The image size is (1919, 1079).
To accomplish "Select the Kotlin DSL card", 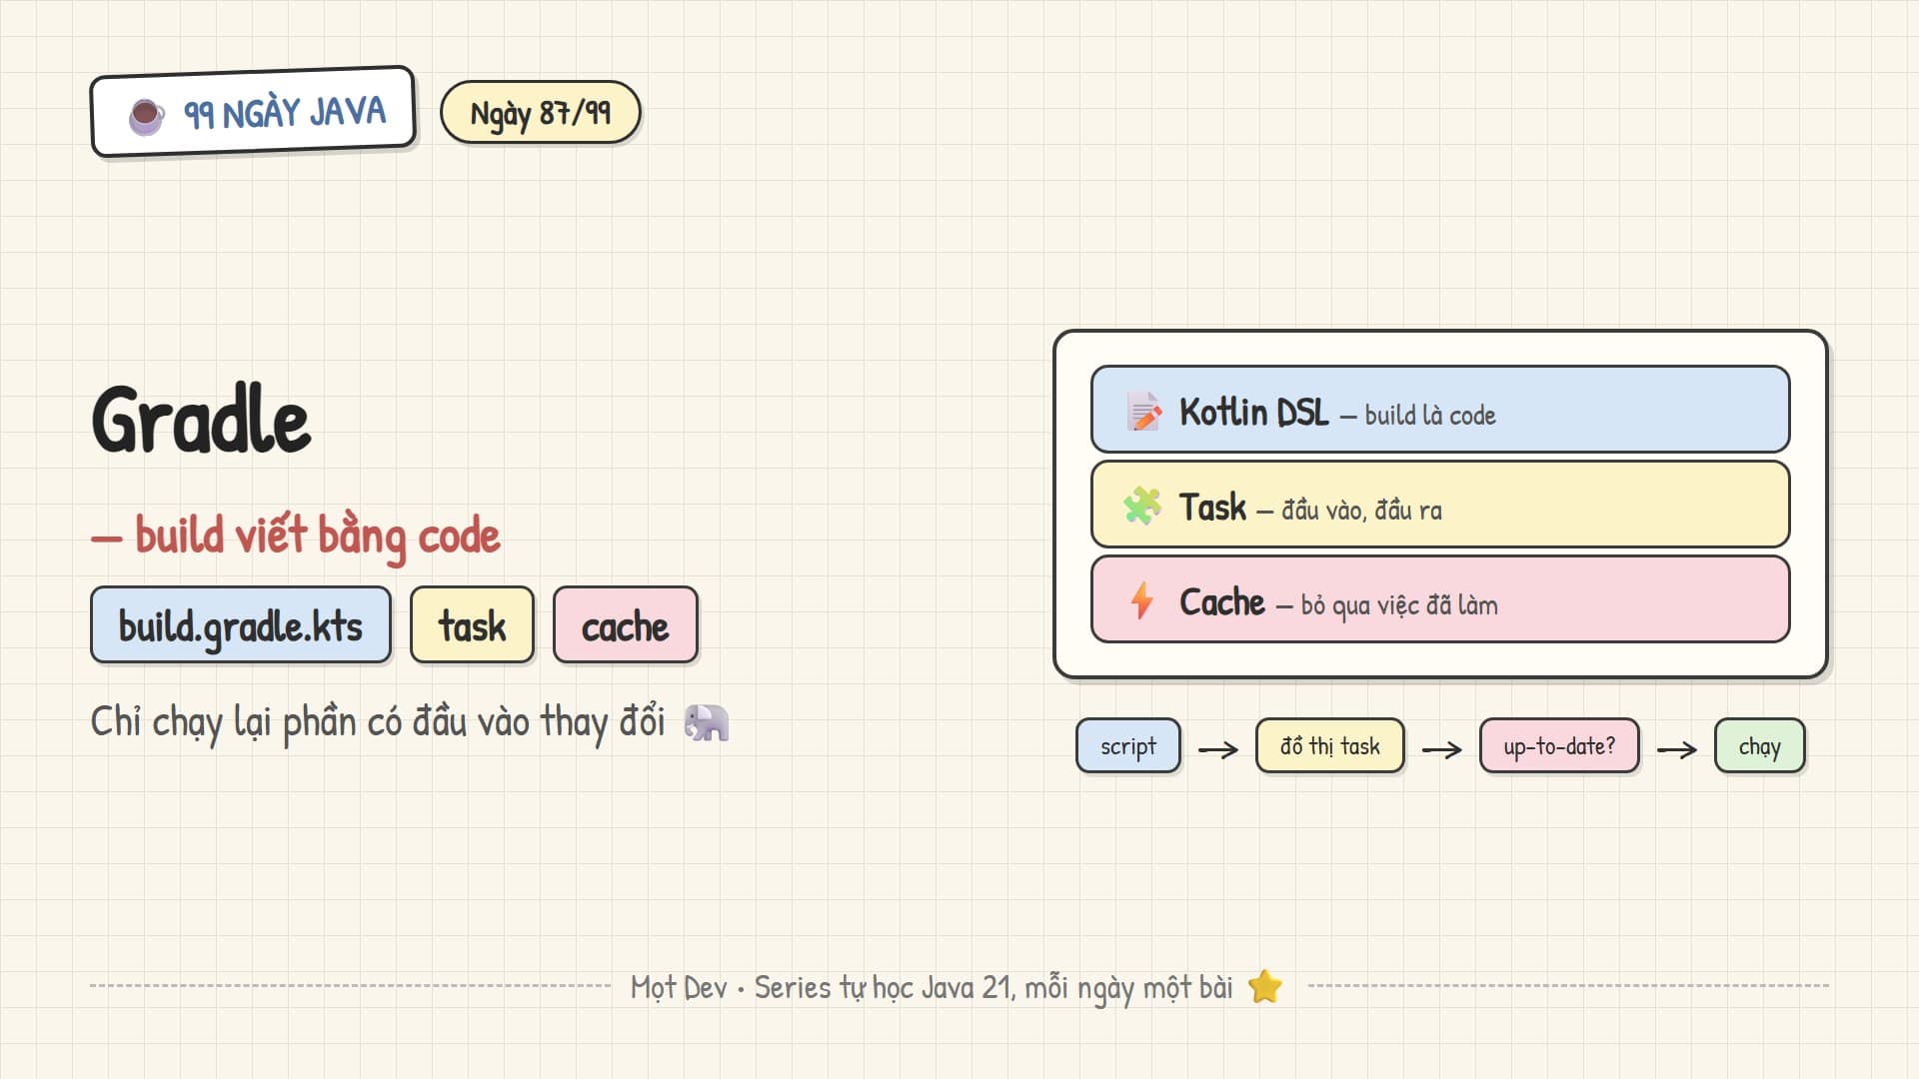I will tap(1440, 410).
